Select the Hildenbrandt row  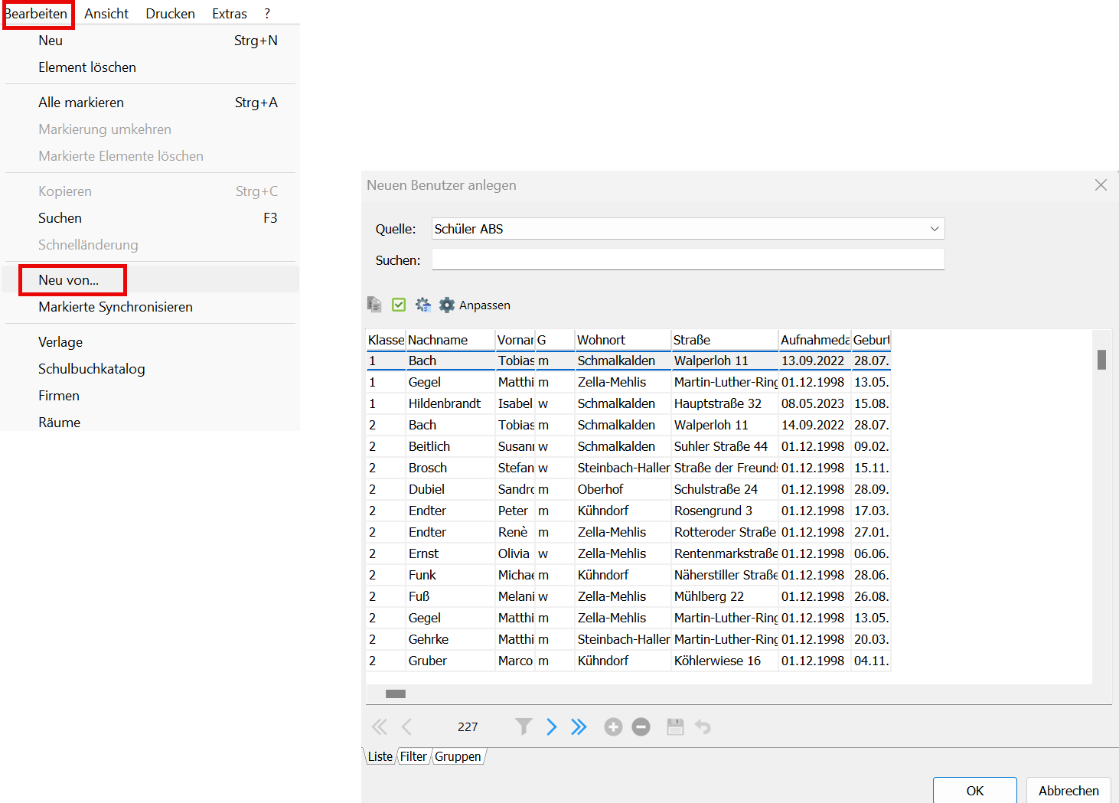628,403
